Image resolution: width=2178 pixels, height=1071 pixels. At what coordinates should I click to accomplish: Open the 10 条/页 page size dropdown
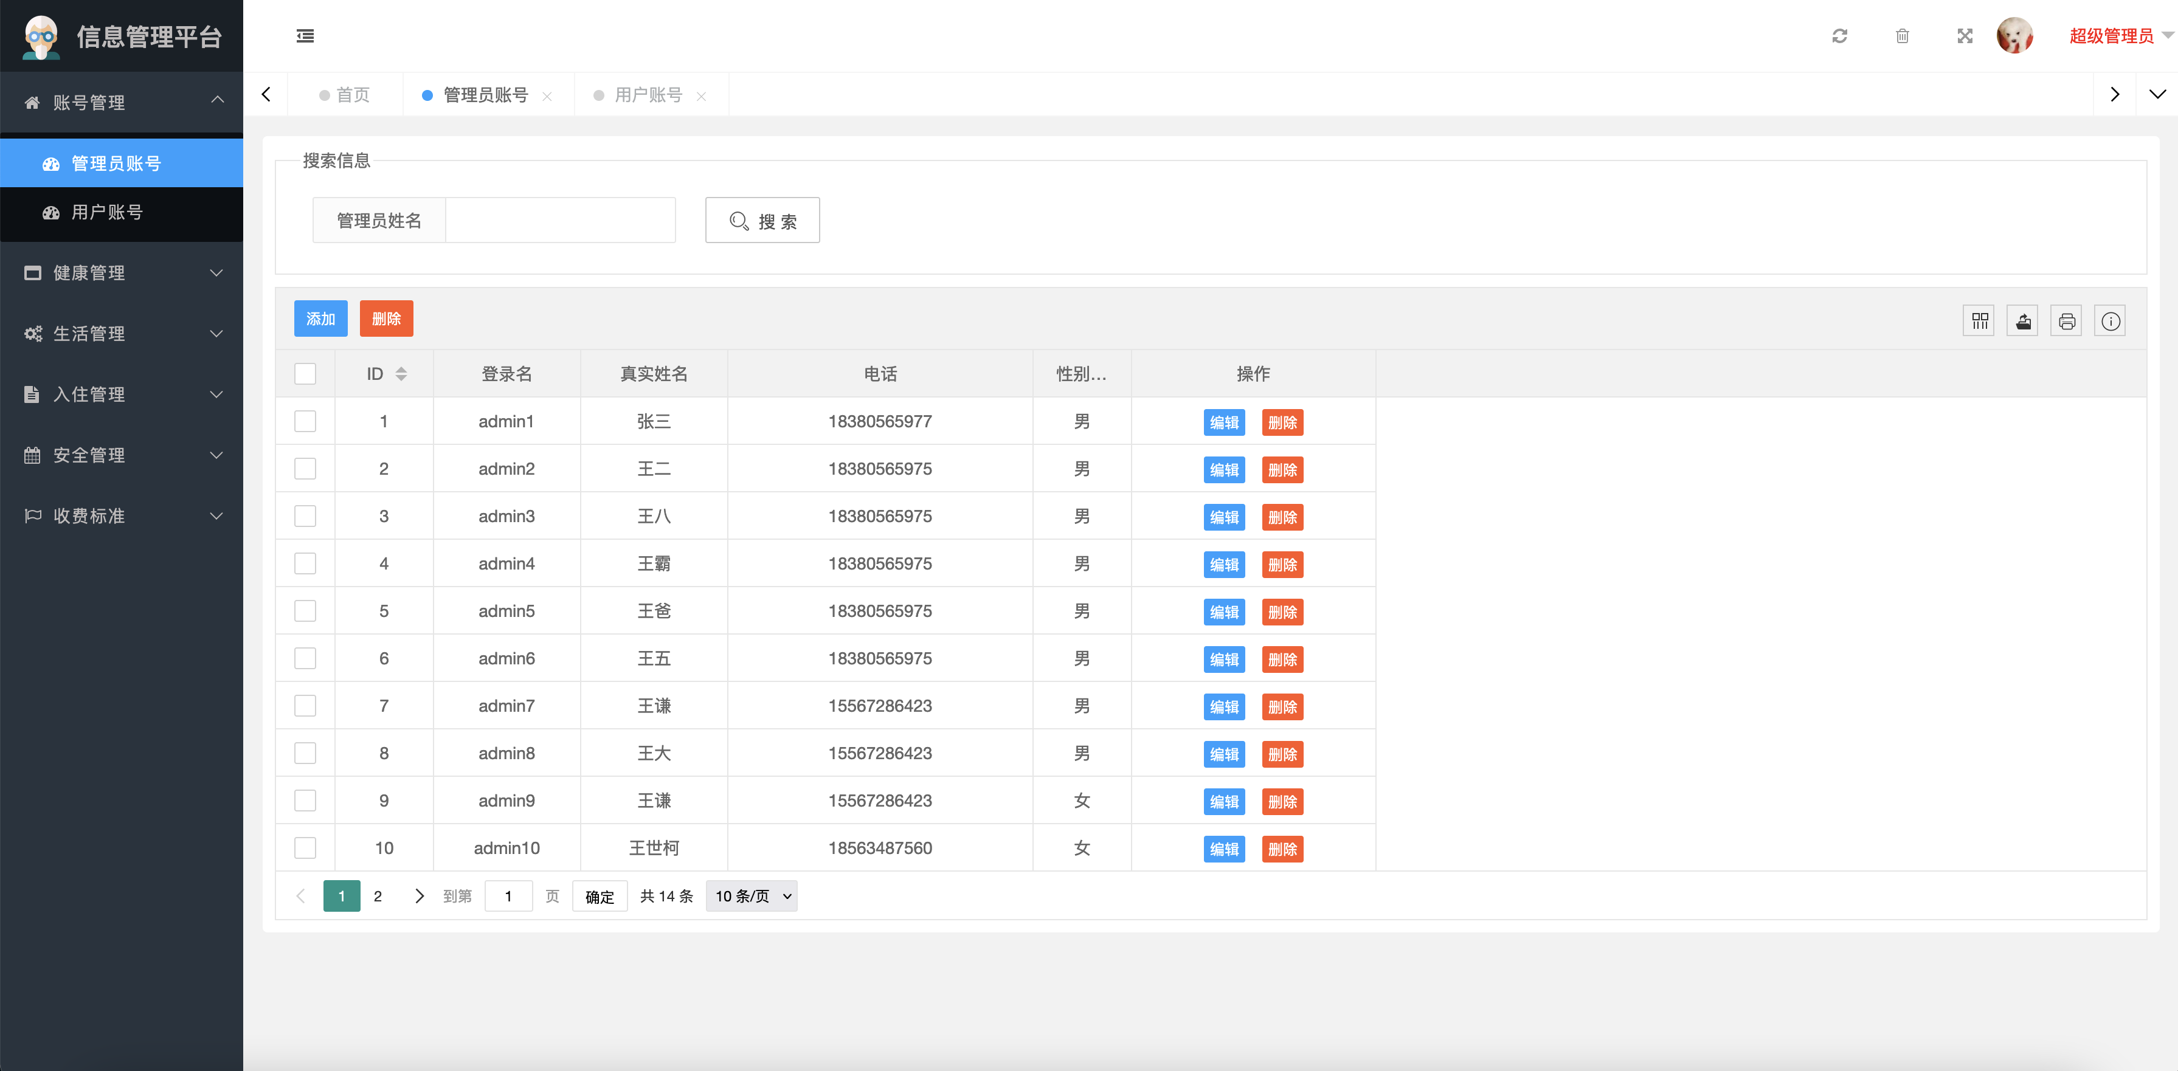tap(752, 896)
